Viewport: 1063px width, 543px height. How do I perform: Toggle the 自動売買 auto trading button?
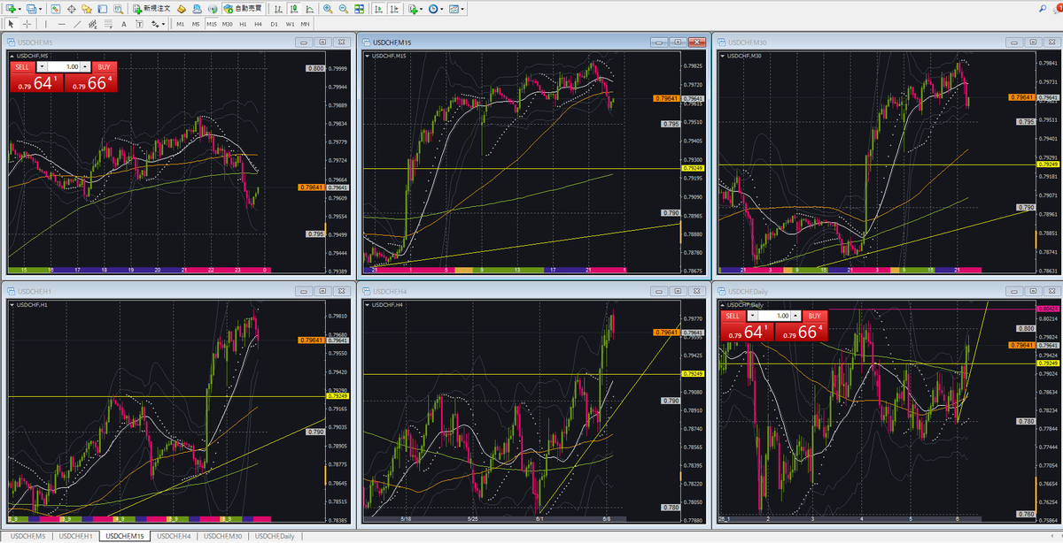point(243,8)
